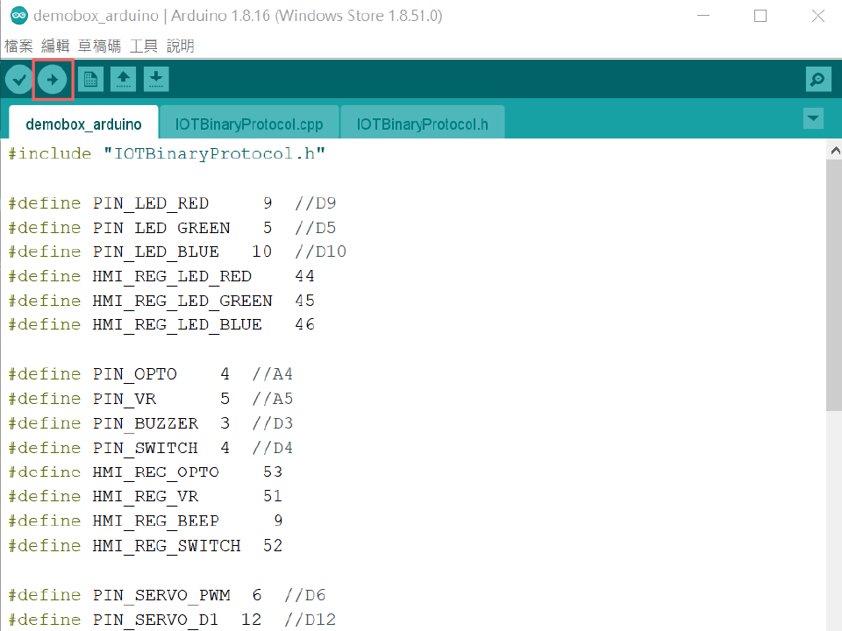Screen dimensions: 842x631
Task: Maximize the Arduino window
Action: point(760,16)
